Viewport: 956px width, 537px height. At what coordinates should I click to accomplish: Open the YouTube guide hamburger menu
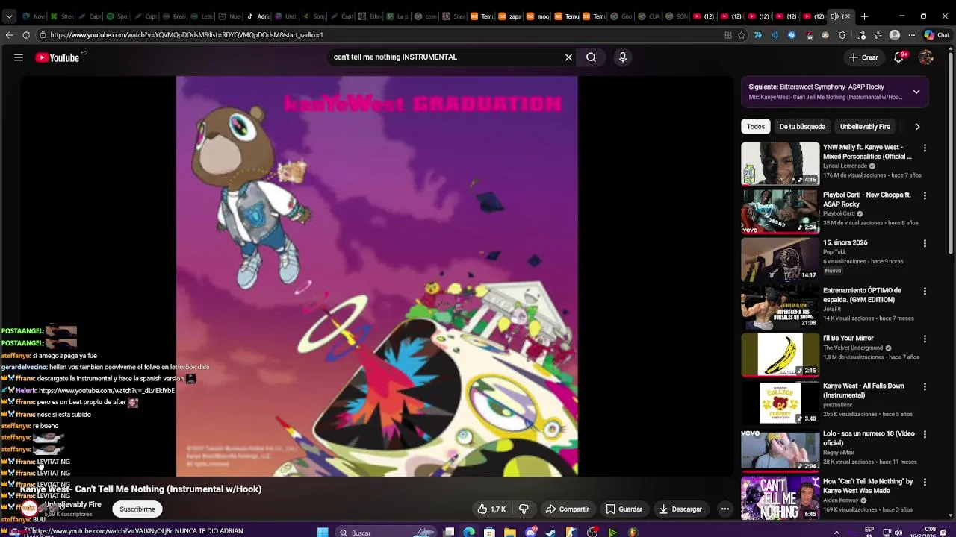[19, 57]
